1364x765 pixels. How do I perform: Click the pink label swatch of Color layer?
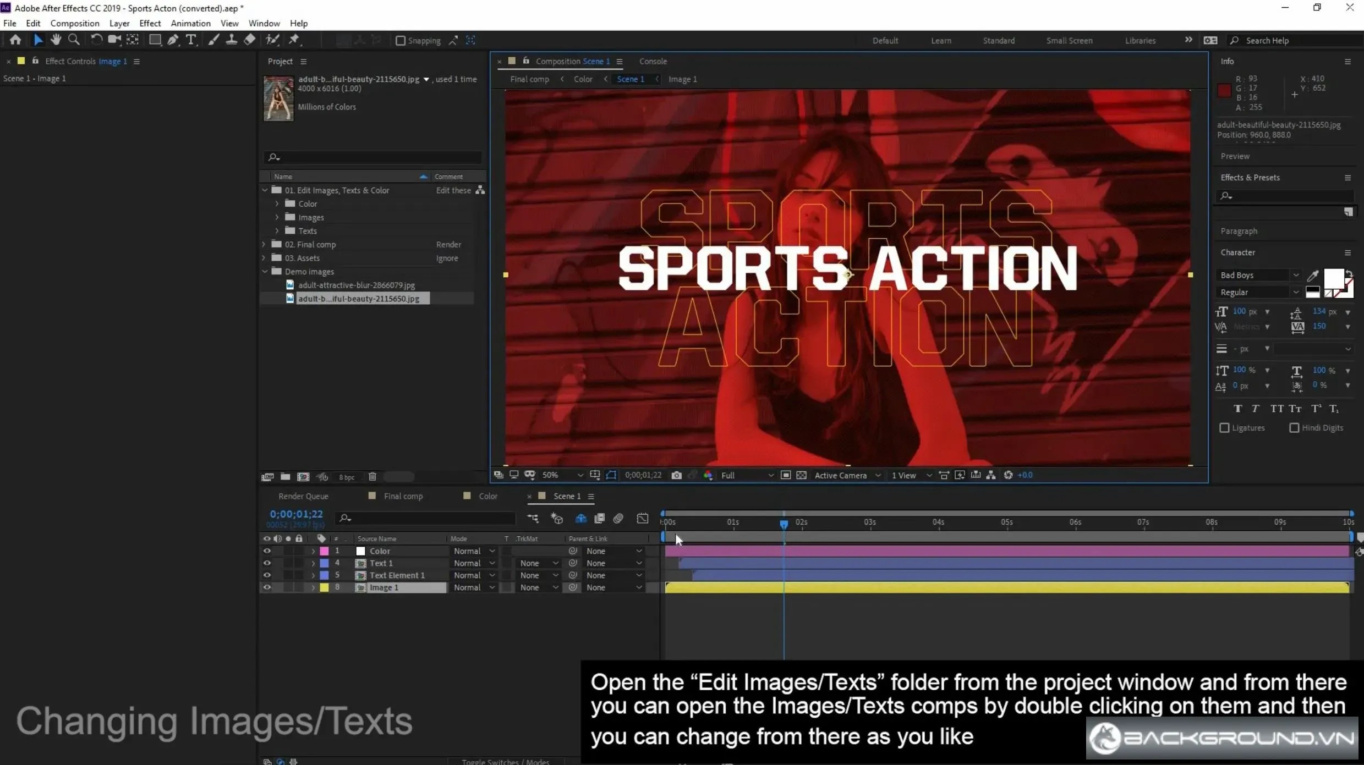coord(324,551)
